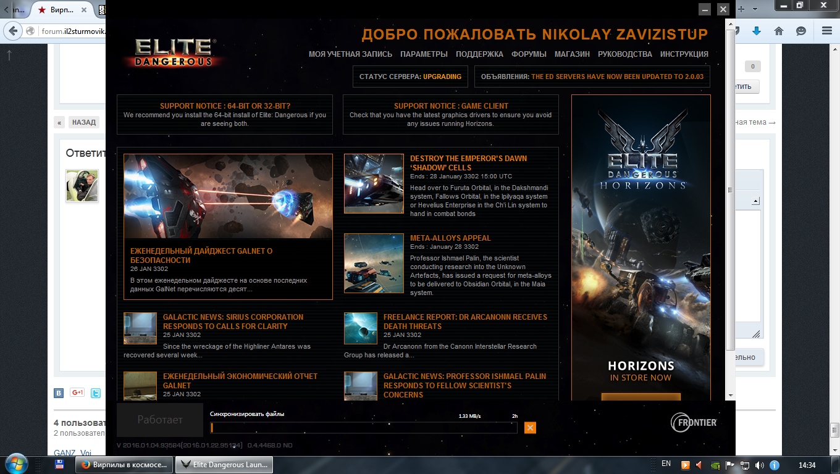Click the Dr Arcanonn news thumbnail
840x474 pixels.
pyautogui.click(x=361, y=328)
